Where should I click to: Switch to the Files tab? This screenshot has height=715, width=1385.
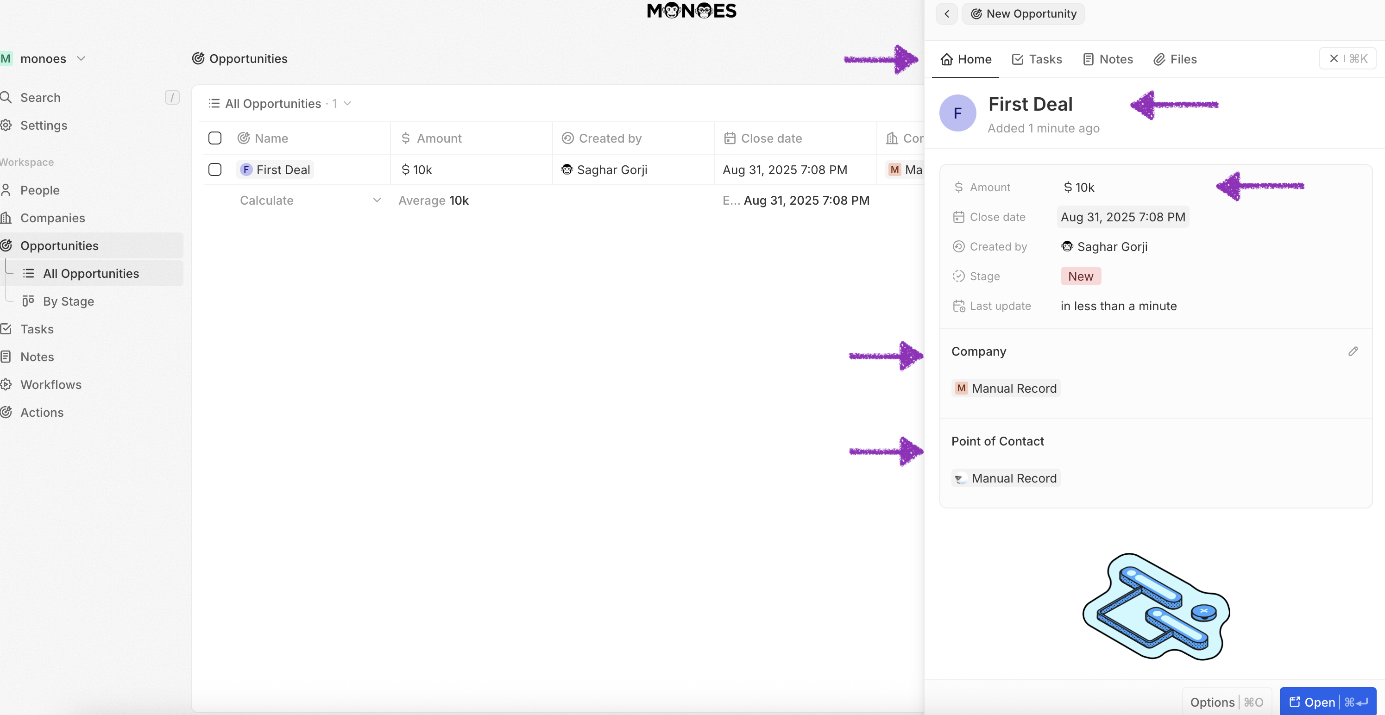pos(1175,59)
